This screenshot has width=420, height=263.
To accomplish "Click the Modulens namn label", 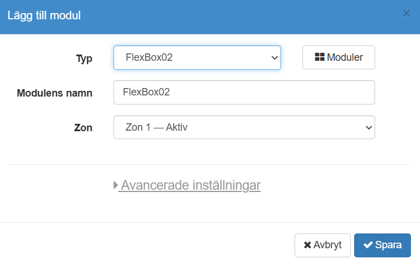I will coord(54,93).
